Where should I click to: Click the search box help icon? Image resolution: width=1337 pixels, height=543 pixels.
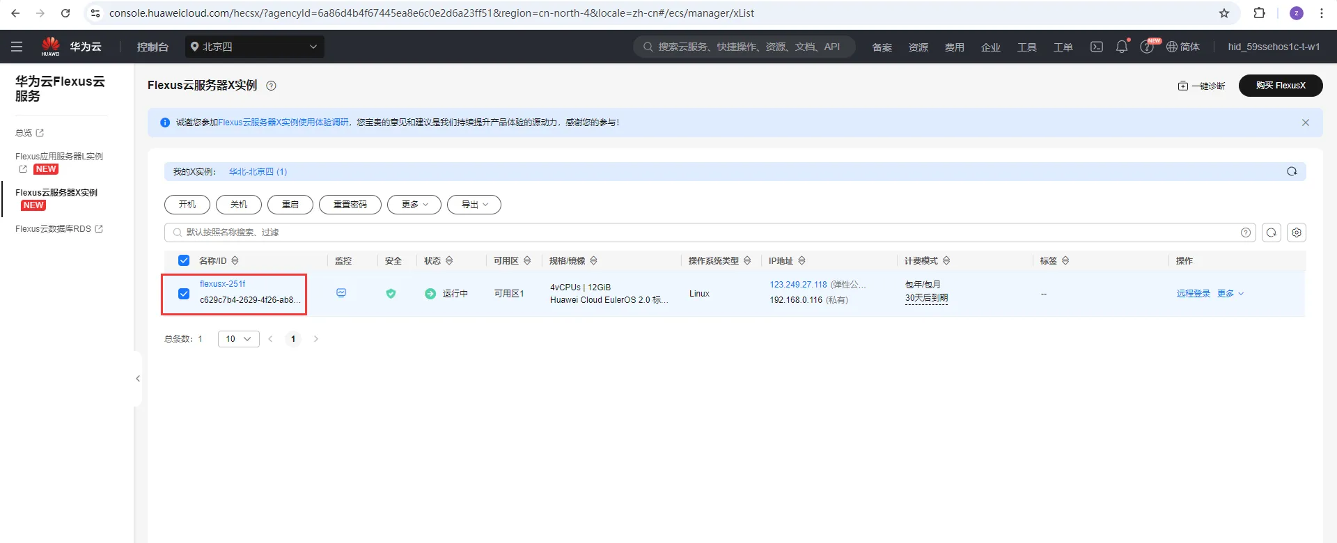click(1246, 233)
